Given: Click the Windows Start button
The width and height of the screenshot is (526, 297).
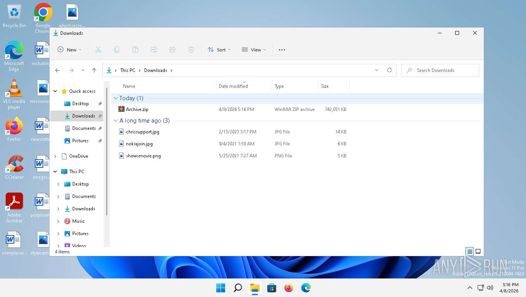Looking at the screenshot, I should coord(220,288).
